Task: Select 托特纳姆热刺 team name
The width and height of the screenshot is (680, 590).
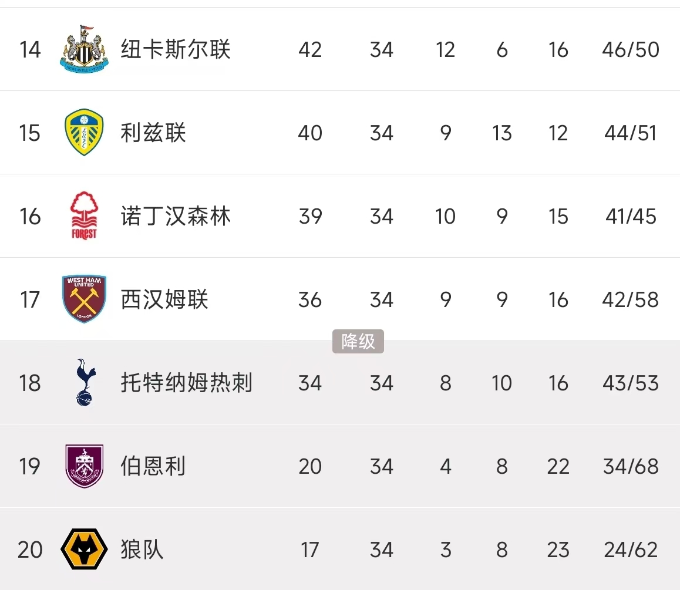Action: pyautogui.click(x=186, y=383)
